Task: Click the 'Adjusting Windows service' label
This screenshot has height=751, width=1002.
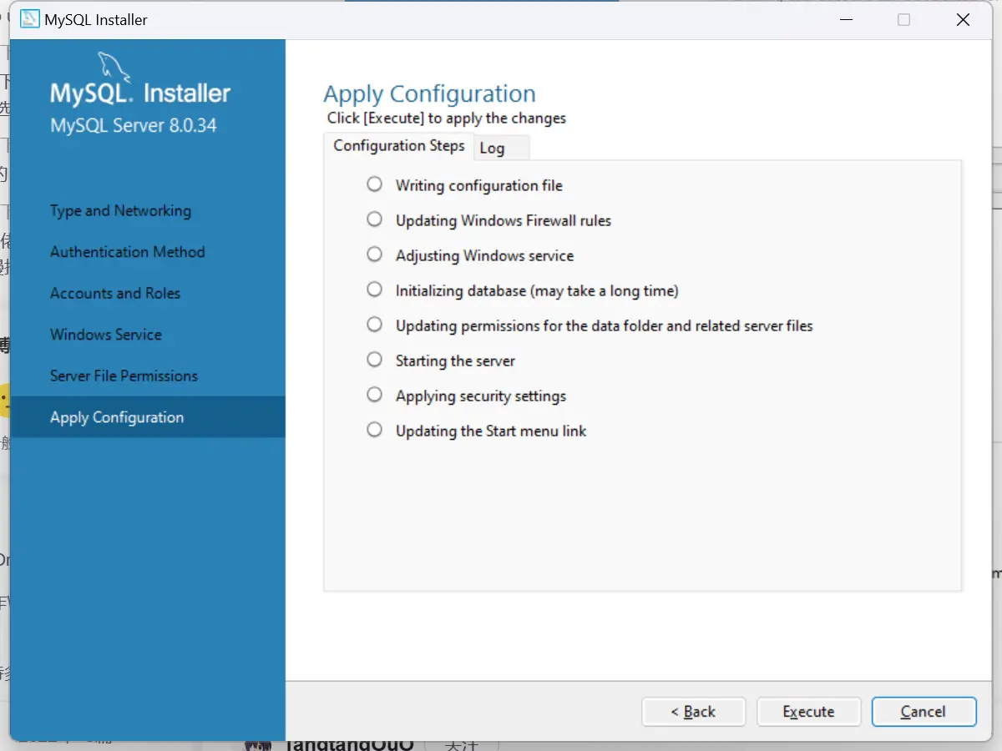Action: pos(484,255)
